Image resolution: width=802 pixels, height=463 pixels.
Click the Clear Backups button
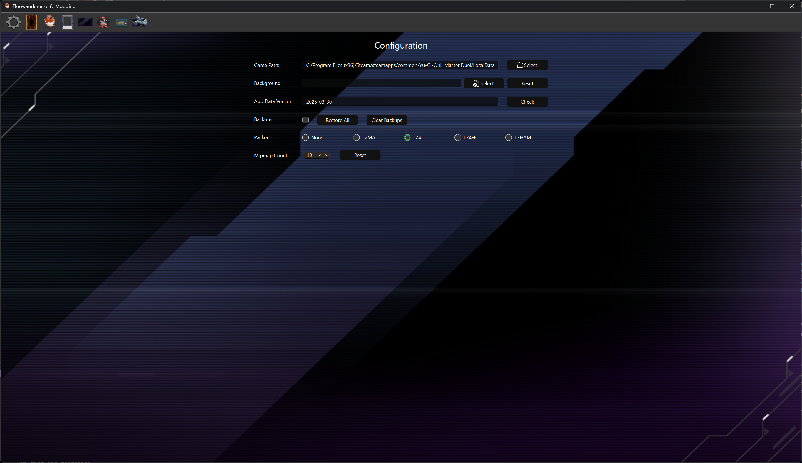pyautogui.click(x=386, y=120)
